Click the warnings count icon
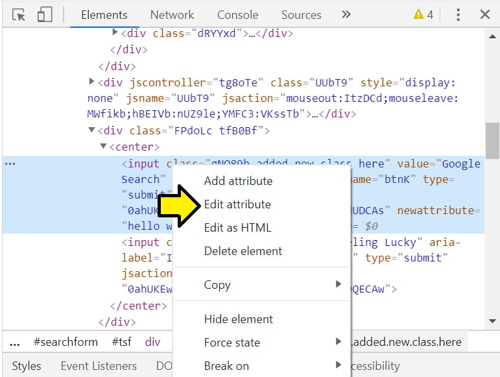 [423, 14]
